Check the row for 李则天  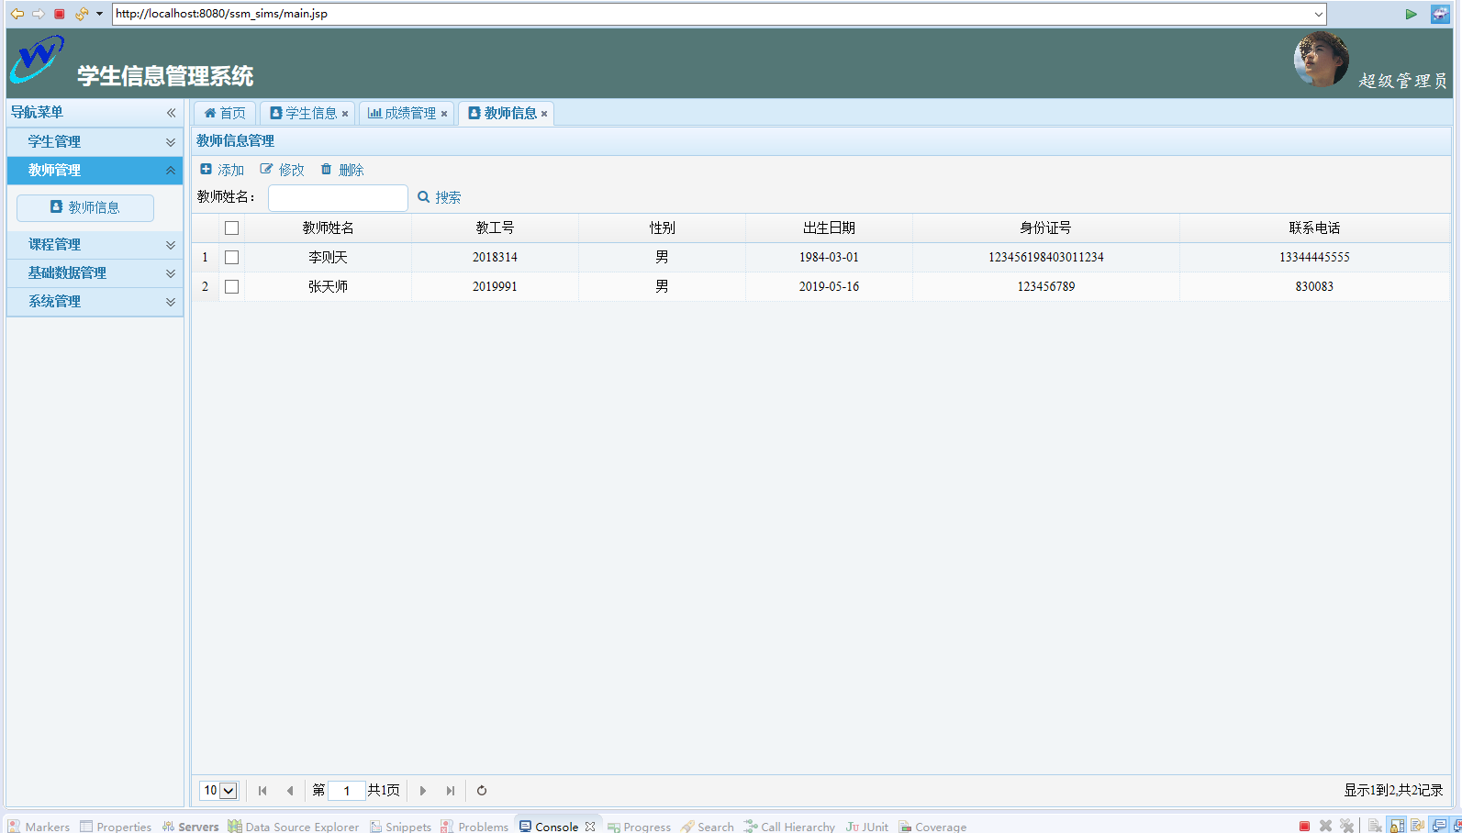(x=231, y=258)
